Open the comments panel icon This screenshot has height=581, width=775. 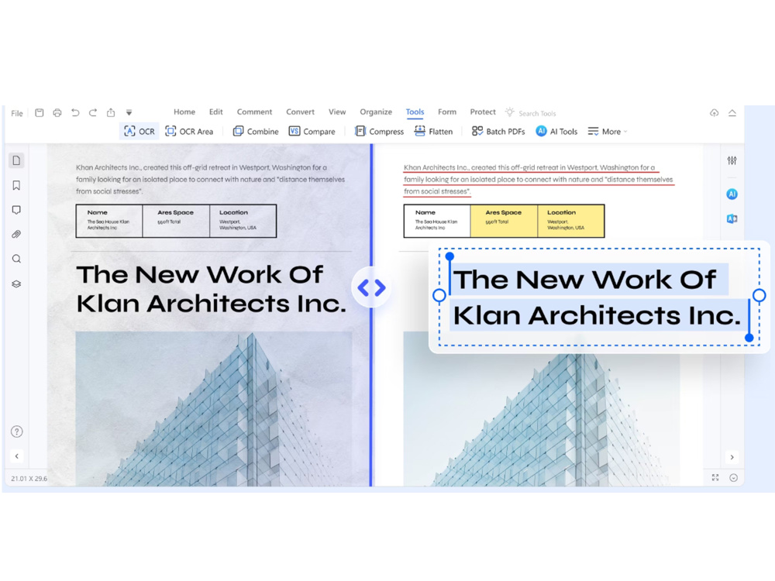(x=16, y=210)
